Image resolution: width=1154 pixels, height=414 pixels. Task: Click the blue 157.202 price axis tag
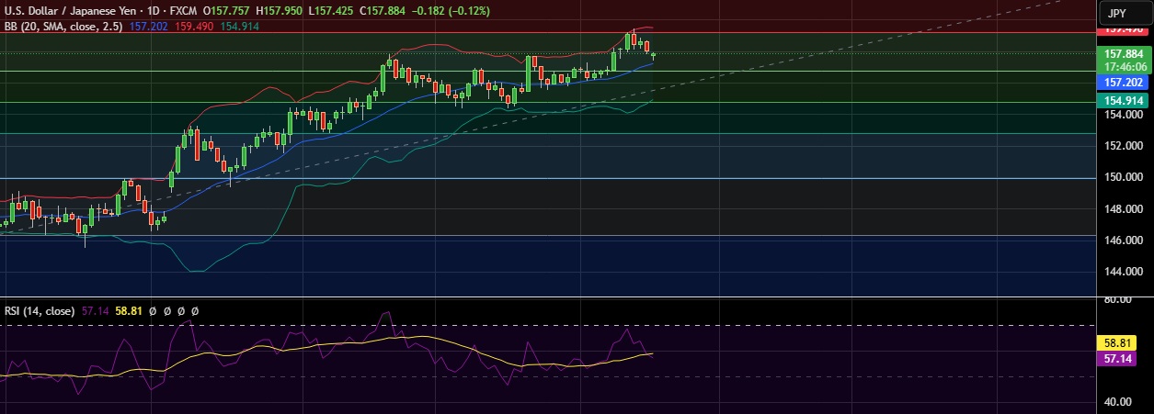tap(1125, 83)
